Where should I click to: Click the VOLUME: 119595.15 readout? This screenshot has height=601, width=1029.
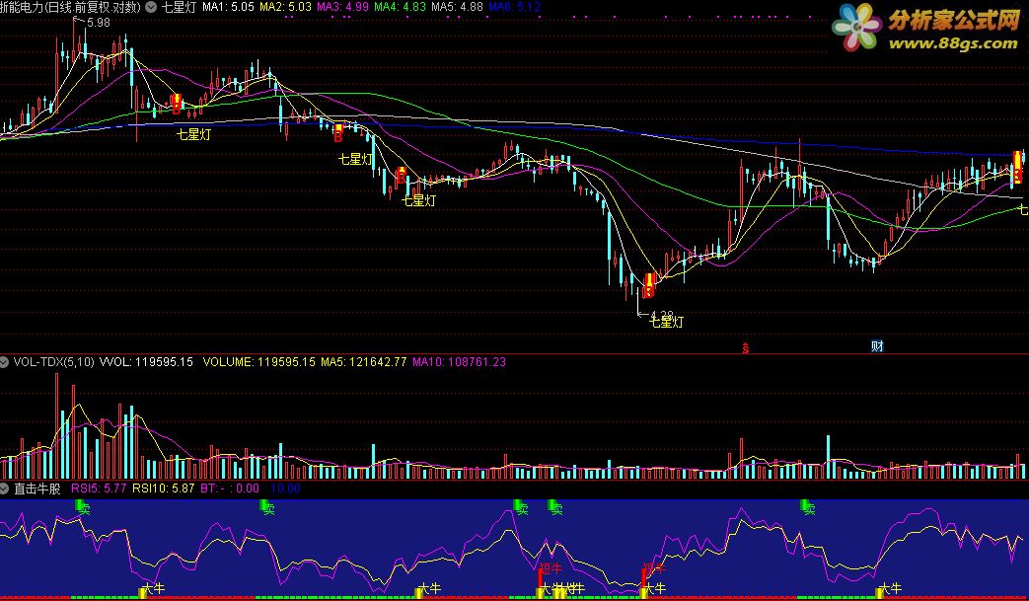point(258,361)
